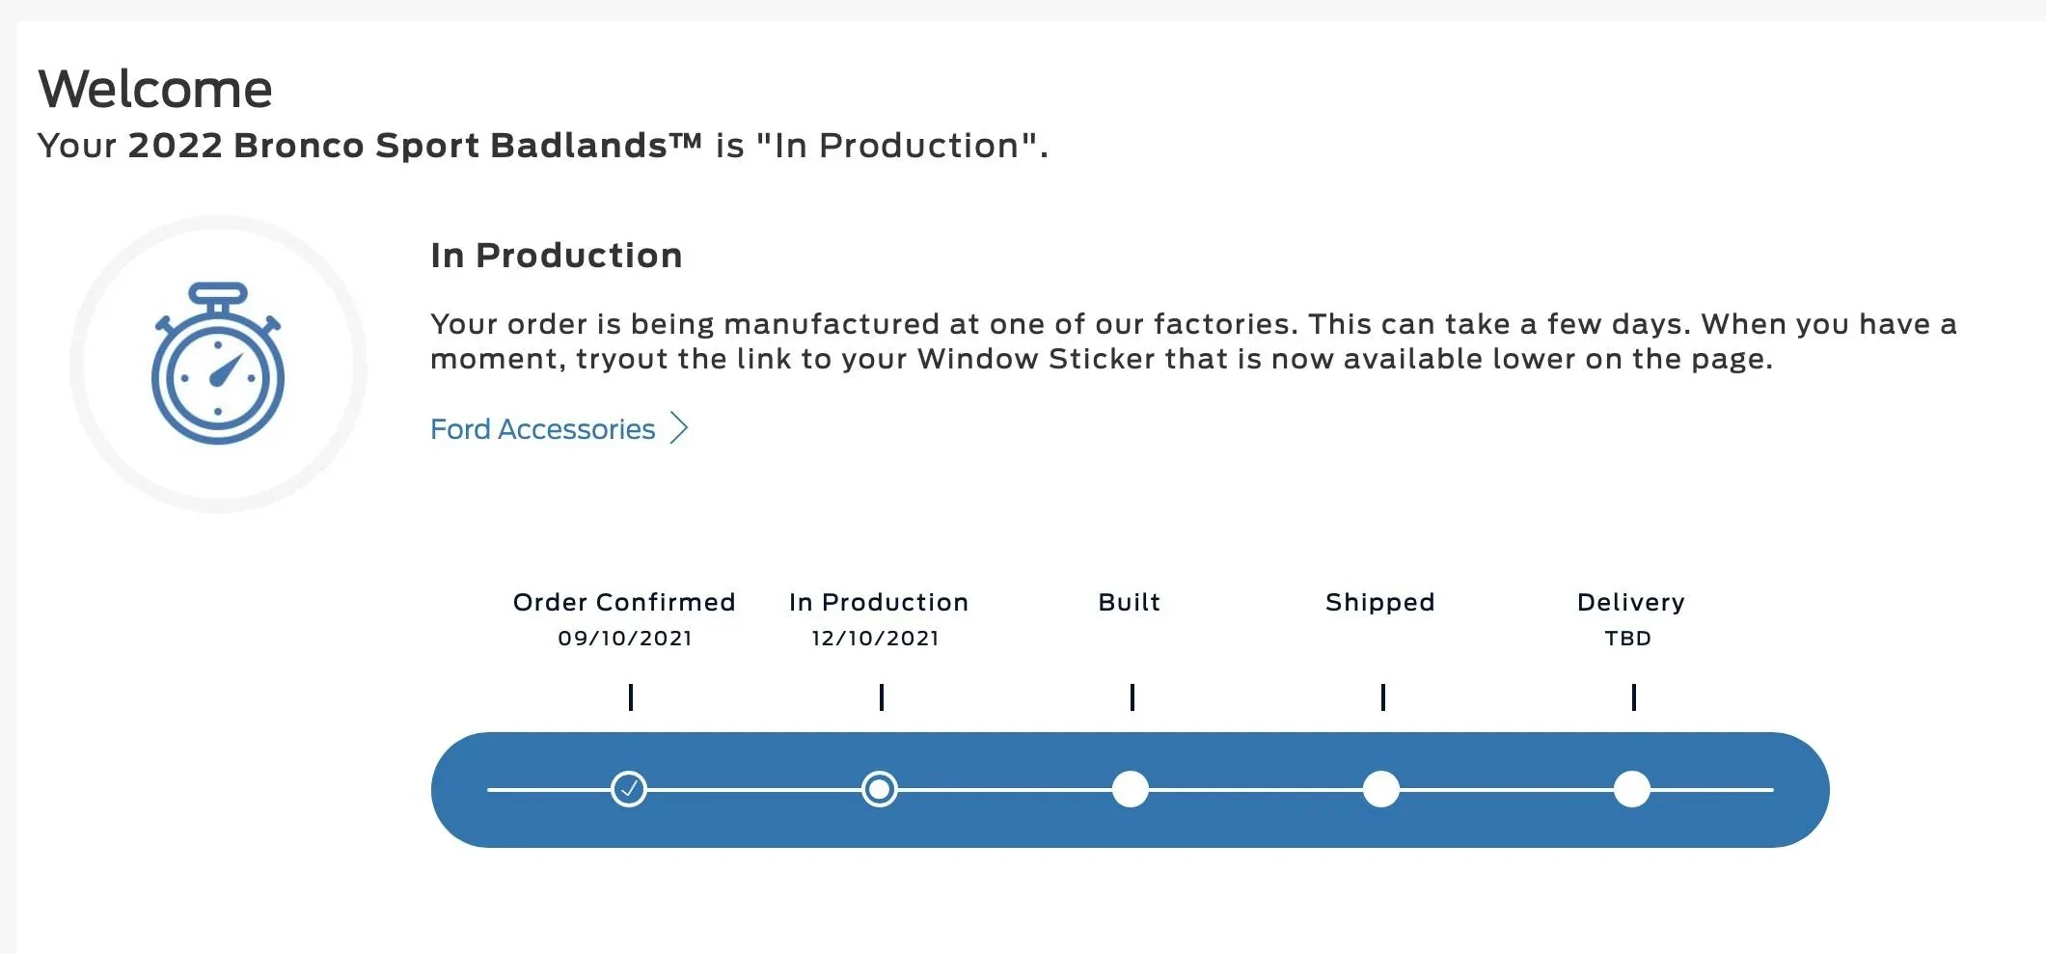Click the Shipped step circle
The image size is (2046, 954).
point(1381,789)
